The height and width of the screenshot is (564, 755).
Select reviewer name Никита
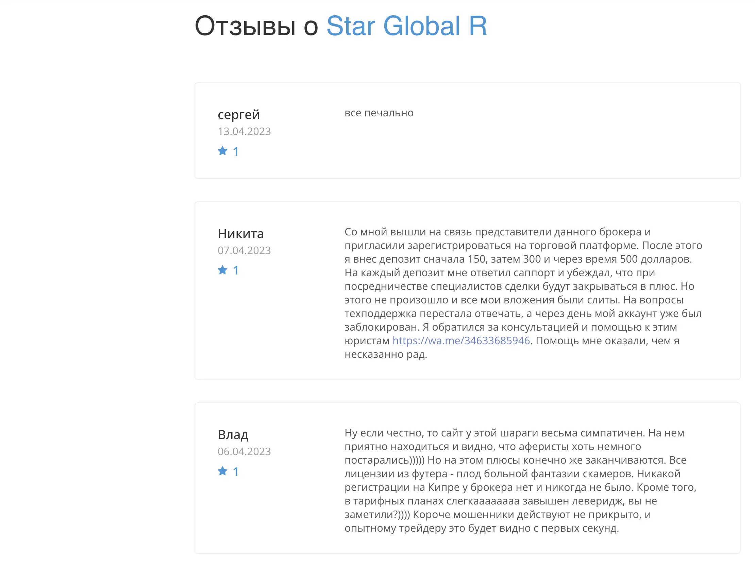(241, 233)
